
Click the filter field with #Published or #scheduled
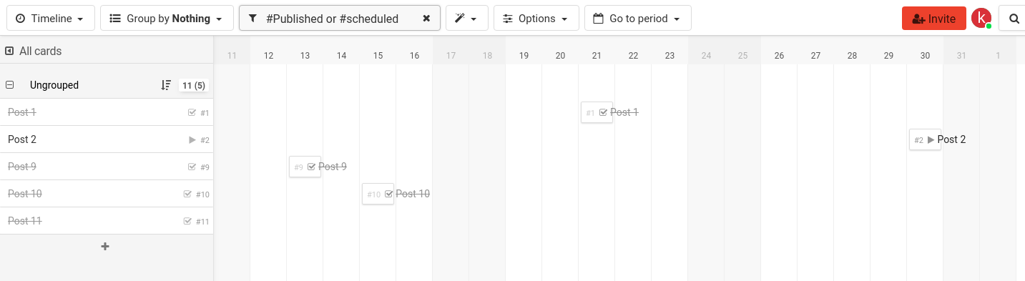340,19
